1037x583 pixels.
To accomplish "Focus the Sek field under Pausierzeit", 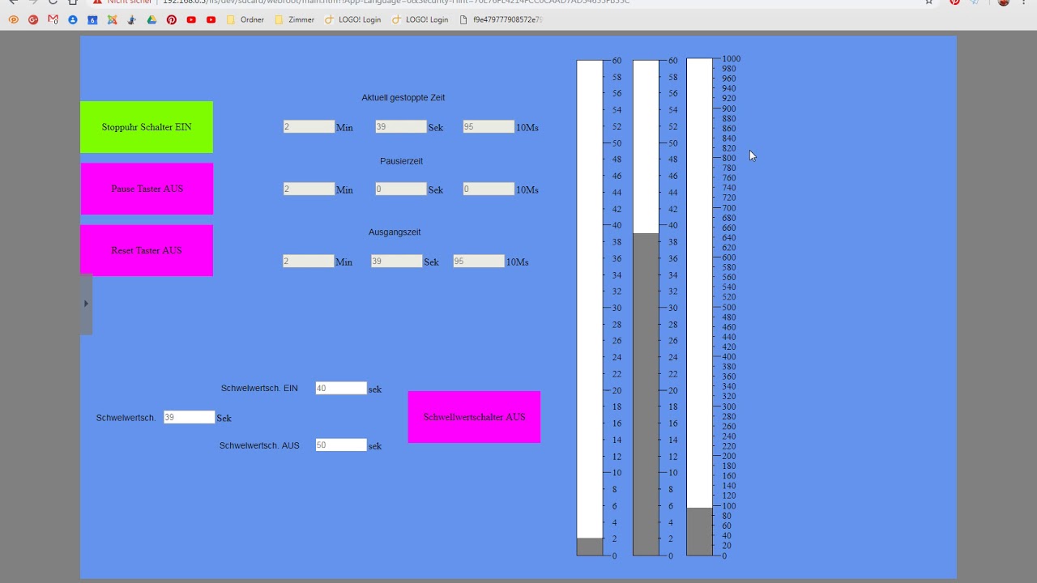I will (401, 189).
